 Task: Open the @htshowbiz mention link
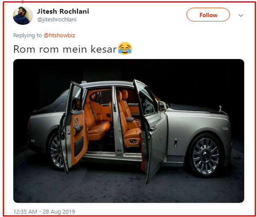coord(60,35)
